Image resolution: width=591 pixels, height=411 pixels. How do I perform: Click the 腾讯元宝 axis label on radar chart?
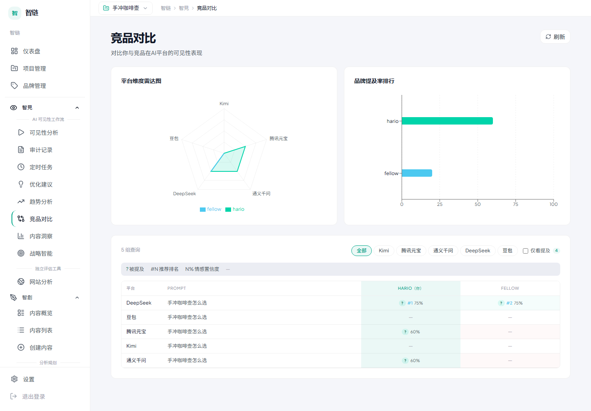tap(279, 139)
